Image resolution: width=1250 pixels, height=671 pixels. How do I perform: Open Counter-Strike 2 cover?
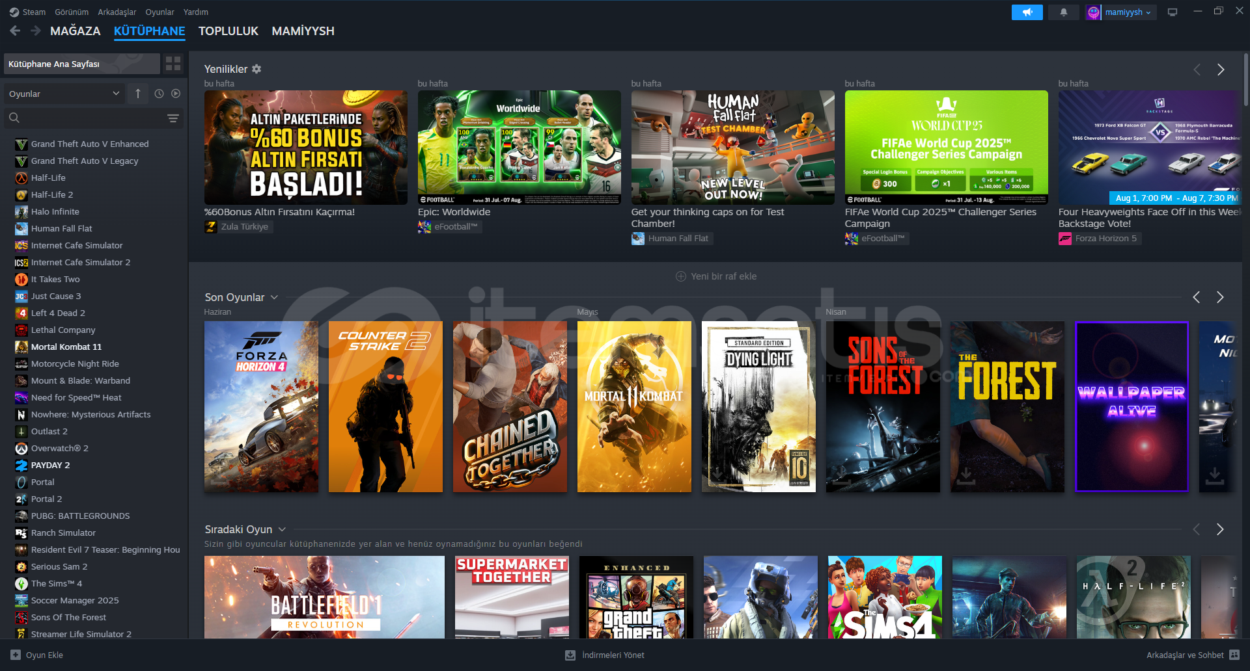click(x=385, y=406)
